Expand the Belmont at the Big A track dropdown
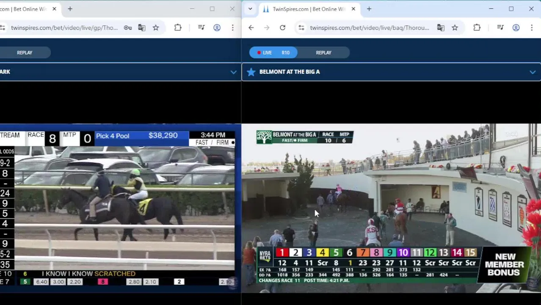The image size is (541, 305). tap(533, 72)
